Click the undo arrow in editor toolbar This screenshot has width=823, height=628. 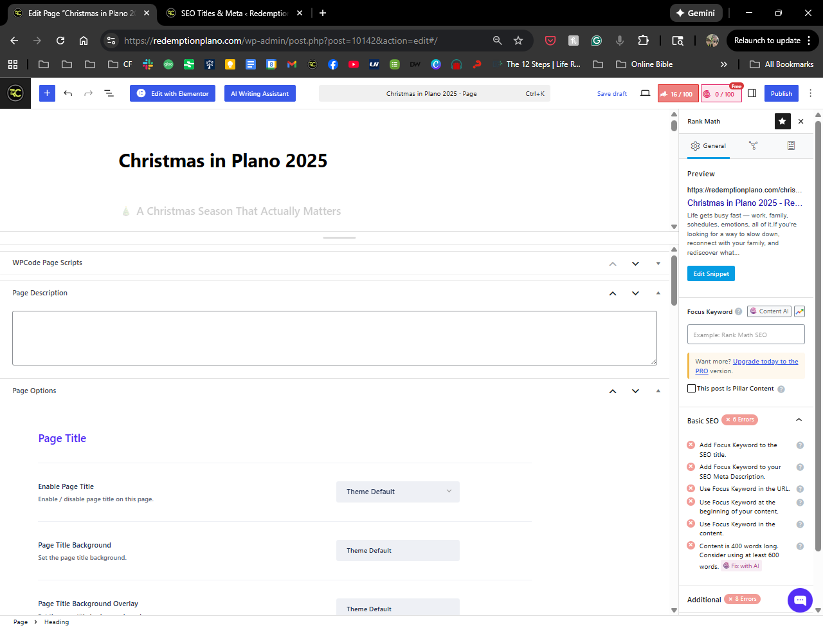click(x=68, y=93)
